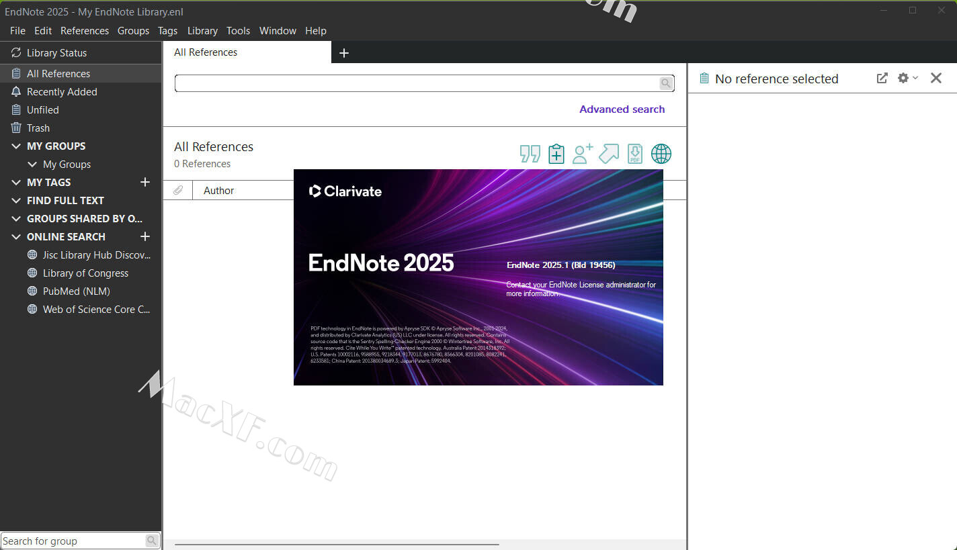Click the export references arrow icon
The height and width of the screenshot is (550, 957).
click(608, 154)
